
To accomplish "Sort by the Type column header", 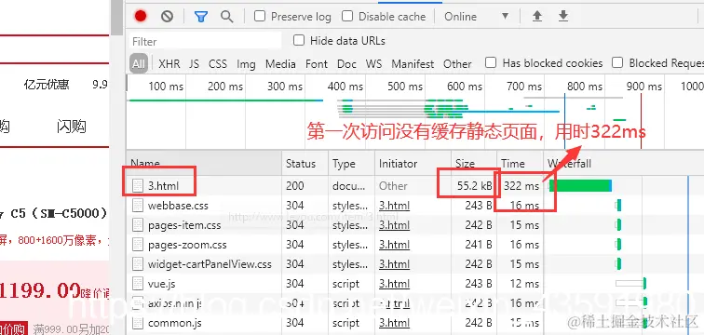I will [352, 164].
